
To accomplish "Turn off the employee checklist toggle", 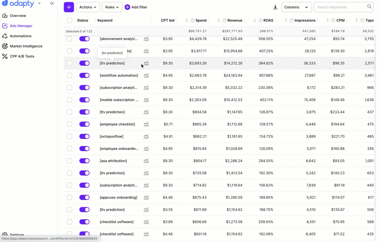I will pos(84,124).
